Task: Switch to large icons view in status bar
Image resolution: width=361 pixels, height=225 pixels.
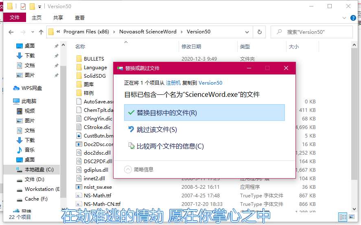Action: pos(352,217)
